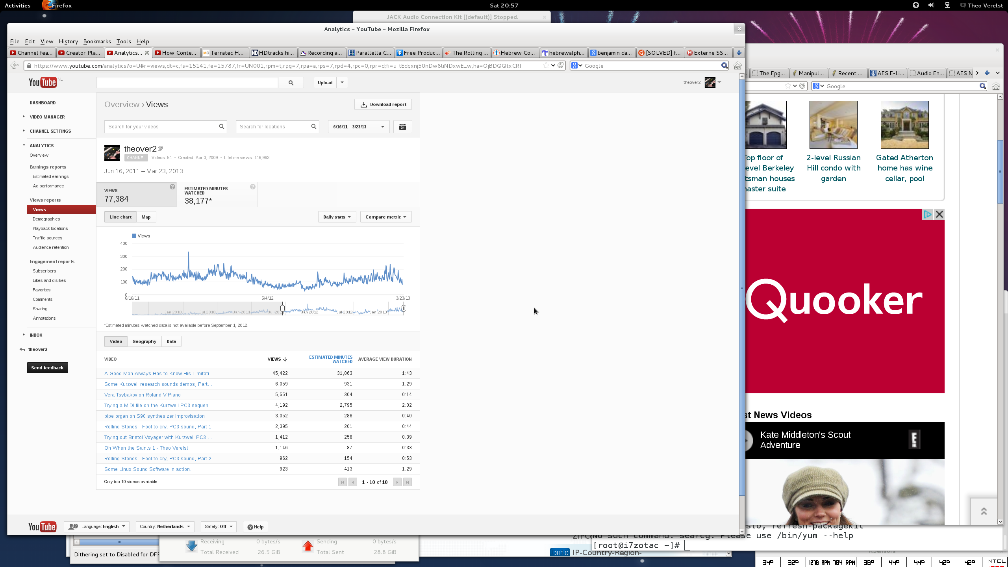Image resolution: width=1008 pixels, height=567 pixels.
Task: Click Estimated minutes watched help icon
Action: pyautogui.click(x=253, y=187)
